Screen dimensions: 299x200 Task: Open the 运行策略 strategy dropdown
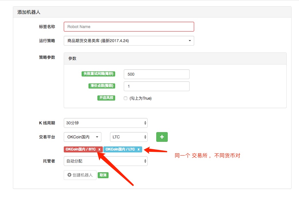[x=129, y=41]
